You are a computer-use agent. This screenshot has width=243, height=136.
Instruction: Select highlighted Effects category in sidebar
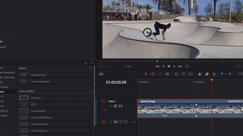pos(8,92)
